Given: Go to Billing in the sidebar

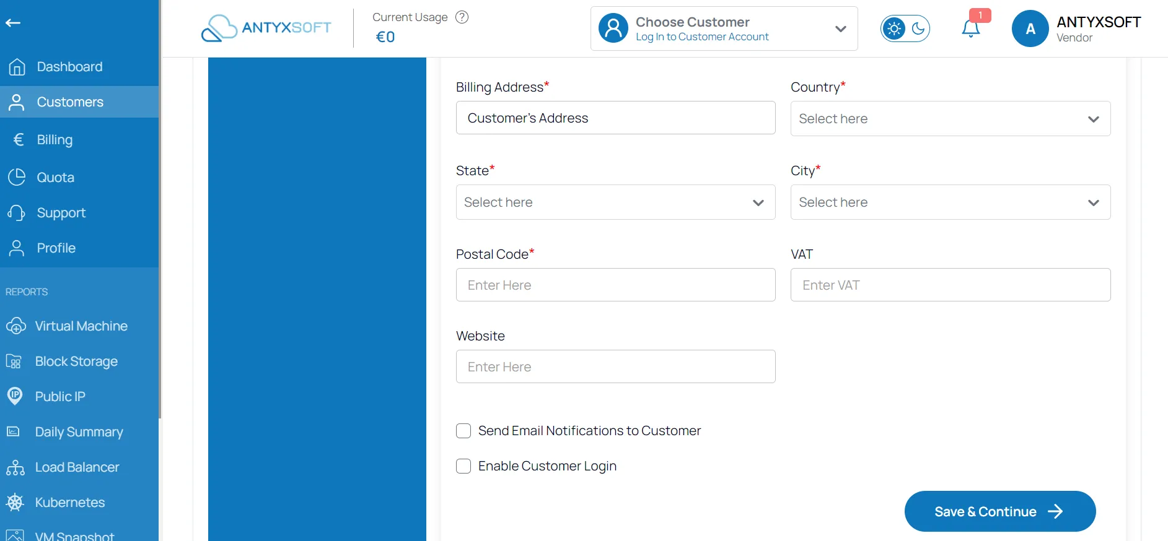Looking at the screenshot, I should (x=55, y=140).
